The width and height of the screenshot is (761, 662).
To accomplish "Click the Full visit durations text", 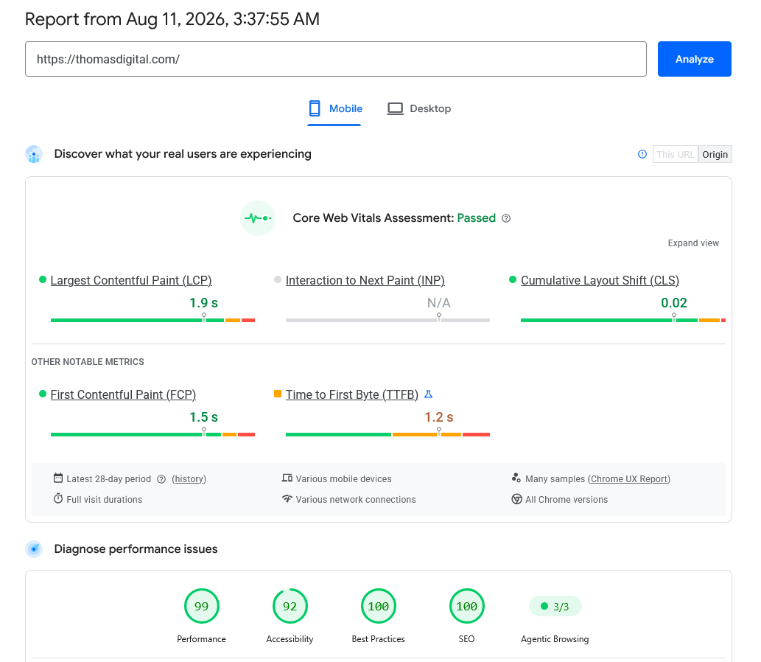I will coord(105,499).
